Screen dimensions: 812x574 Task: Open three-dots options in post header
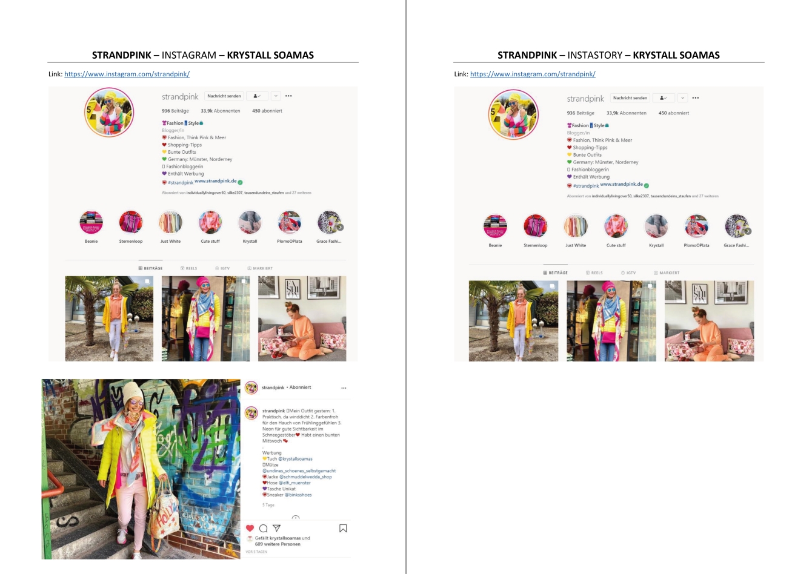344,388
